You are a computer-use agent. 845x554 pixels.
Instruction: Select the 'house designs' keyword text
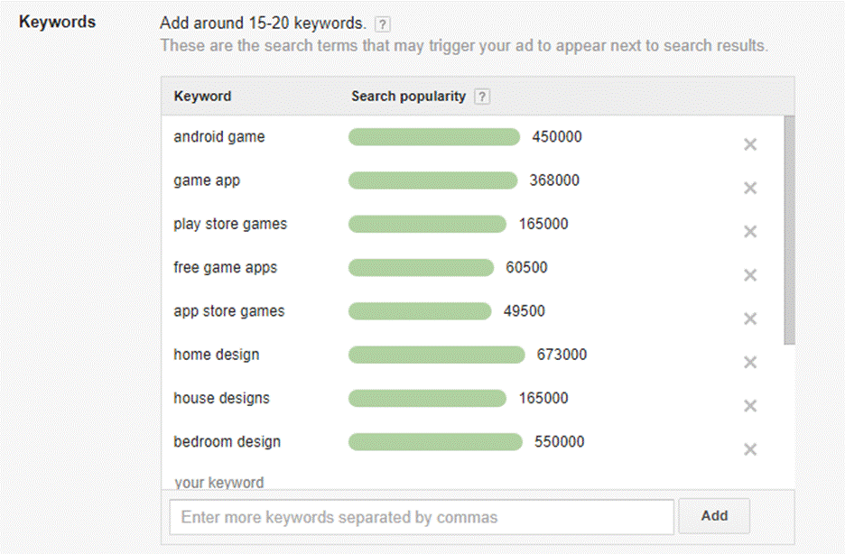click(221, 398)
